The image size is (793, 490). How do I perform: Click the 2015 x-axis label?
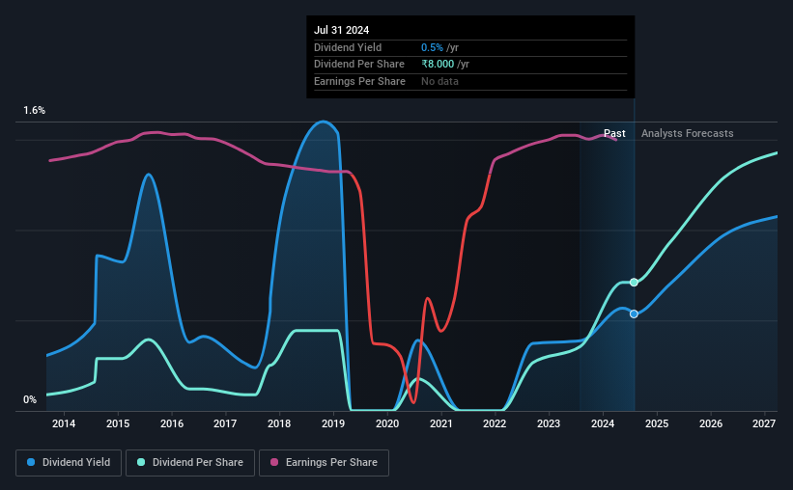tap(118, 423)
